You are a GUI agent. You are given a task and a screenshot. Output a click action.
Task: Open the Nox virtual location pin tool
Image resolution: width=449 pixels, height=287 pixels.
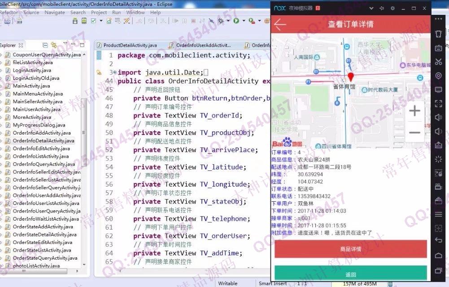pyautogui.click(x=439, y=76)
